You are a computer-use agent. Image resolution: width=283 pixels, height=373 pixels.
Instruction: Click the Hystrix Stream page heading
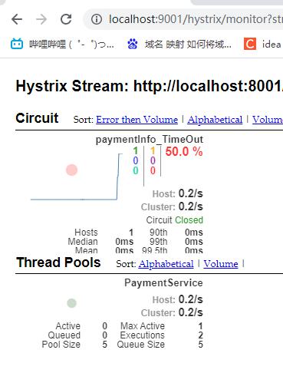150,86
